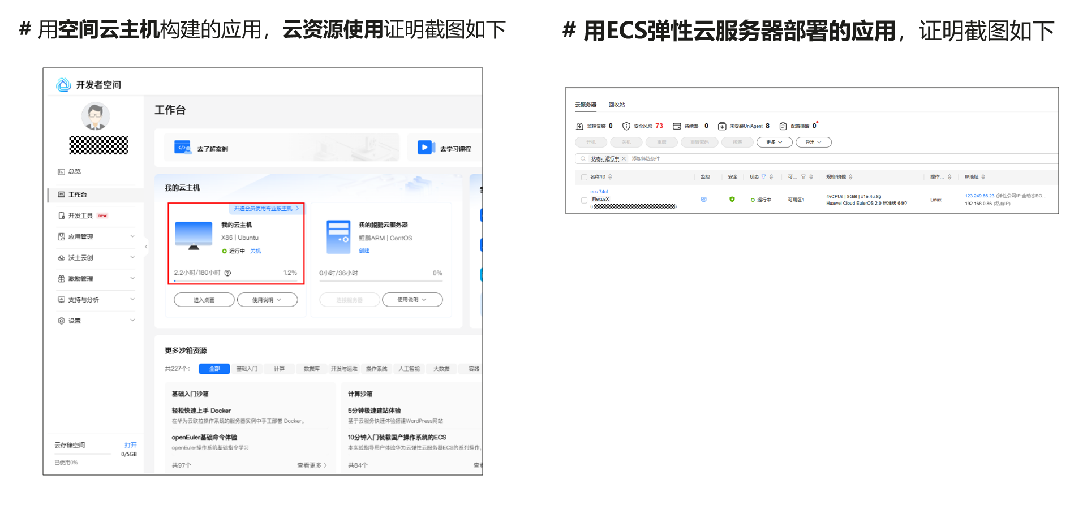Click the user avatar picture
1070x505 pixels.
click(x=96, y=116)
